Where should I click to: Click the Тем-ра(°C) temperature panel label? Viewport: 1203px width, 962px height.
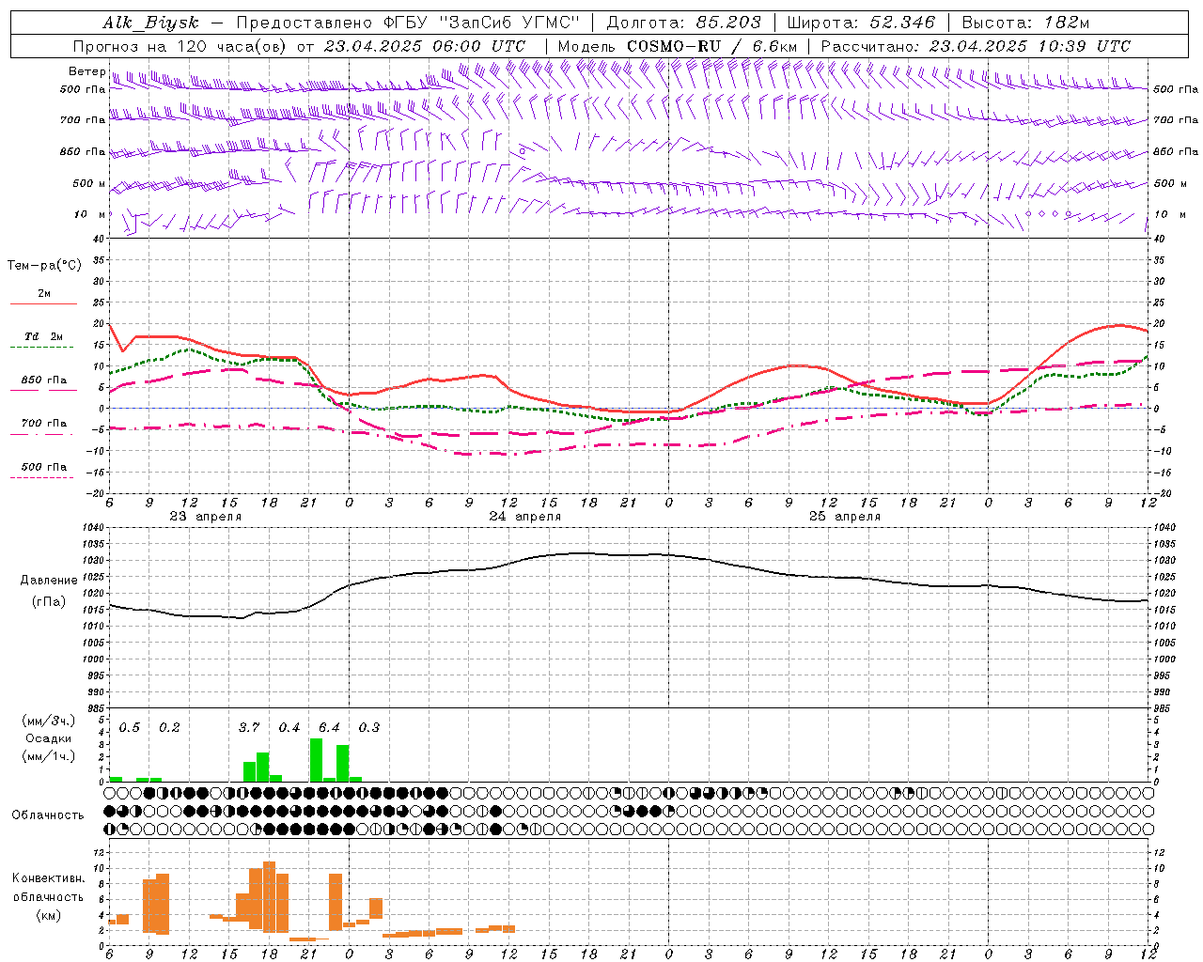(44, 266)
